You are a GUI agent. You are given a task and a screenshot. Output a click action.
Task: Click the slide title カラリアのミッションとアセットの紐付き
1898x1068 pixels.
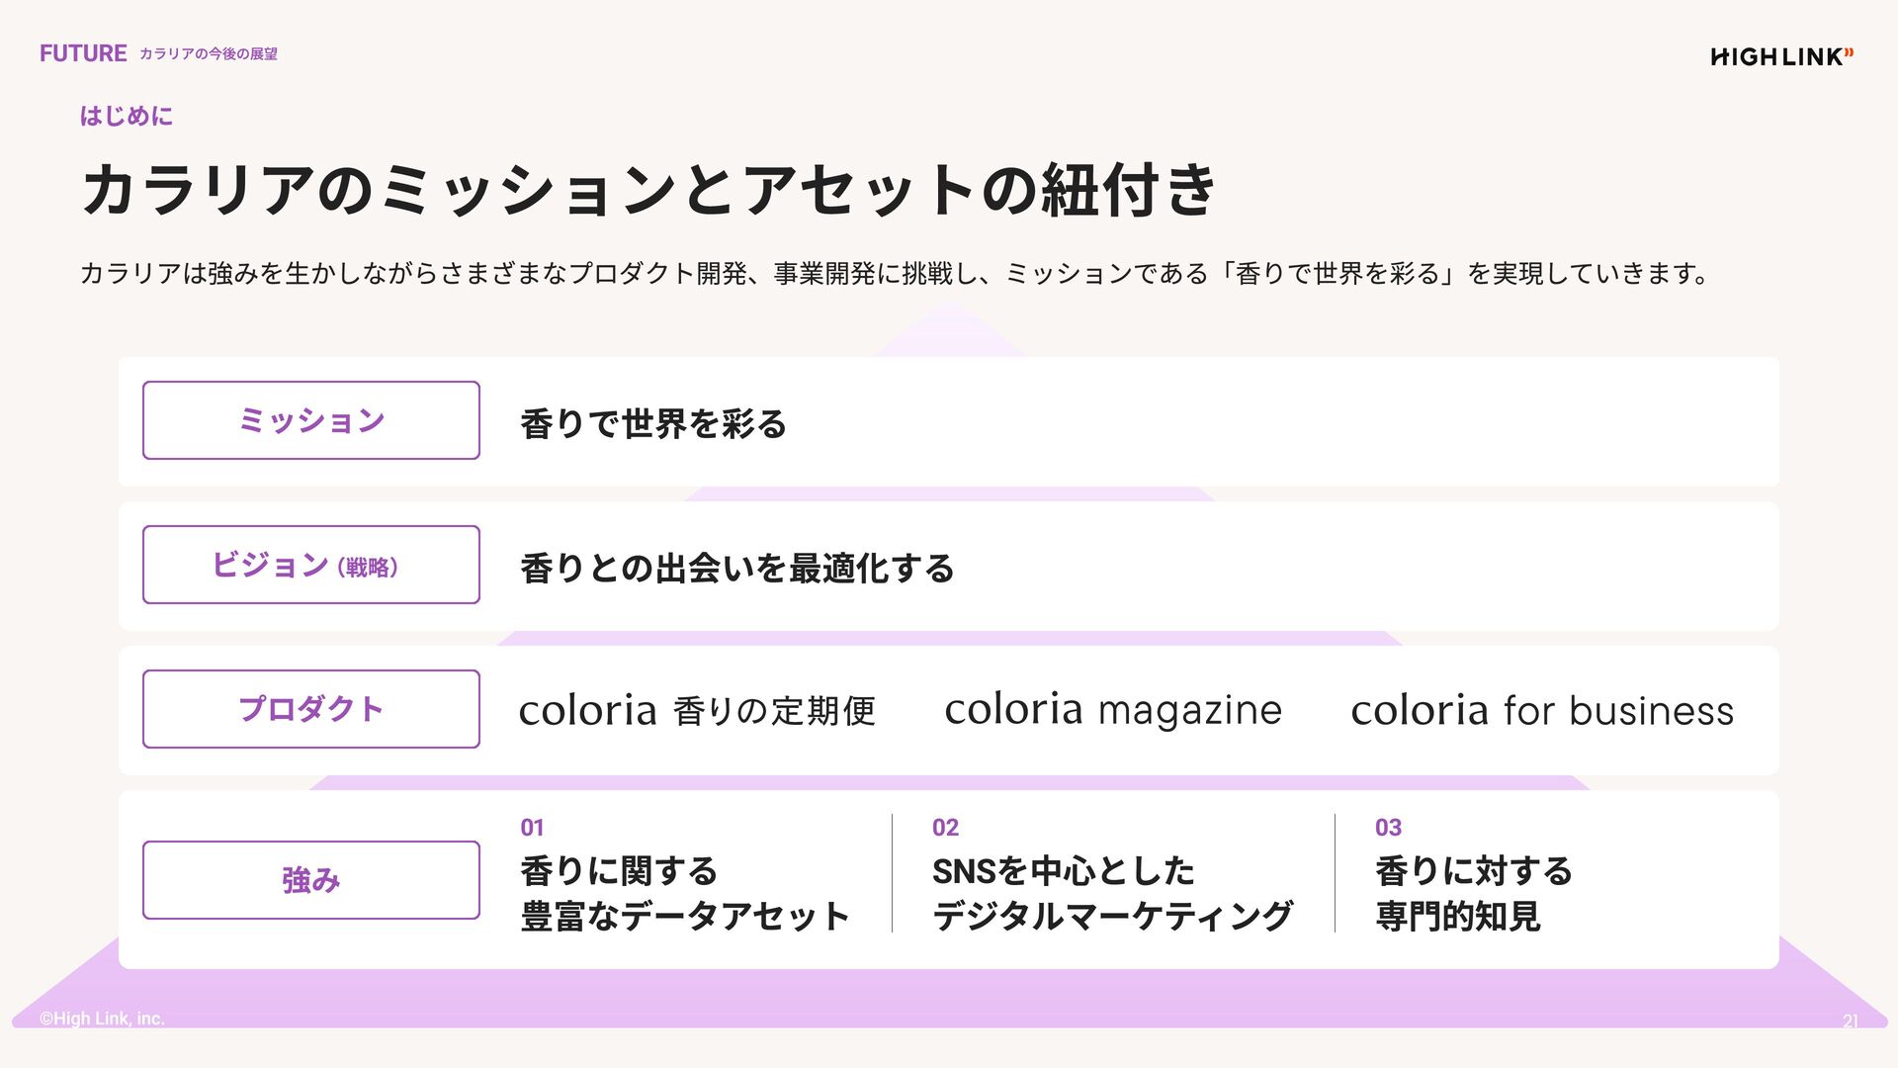click(648, 190)
